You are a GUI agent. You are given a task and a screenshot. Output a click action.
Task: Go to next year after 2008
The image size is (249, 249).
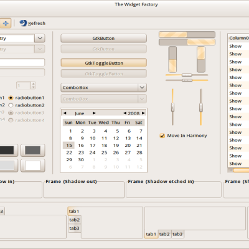click(x=143, y=113)
